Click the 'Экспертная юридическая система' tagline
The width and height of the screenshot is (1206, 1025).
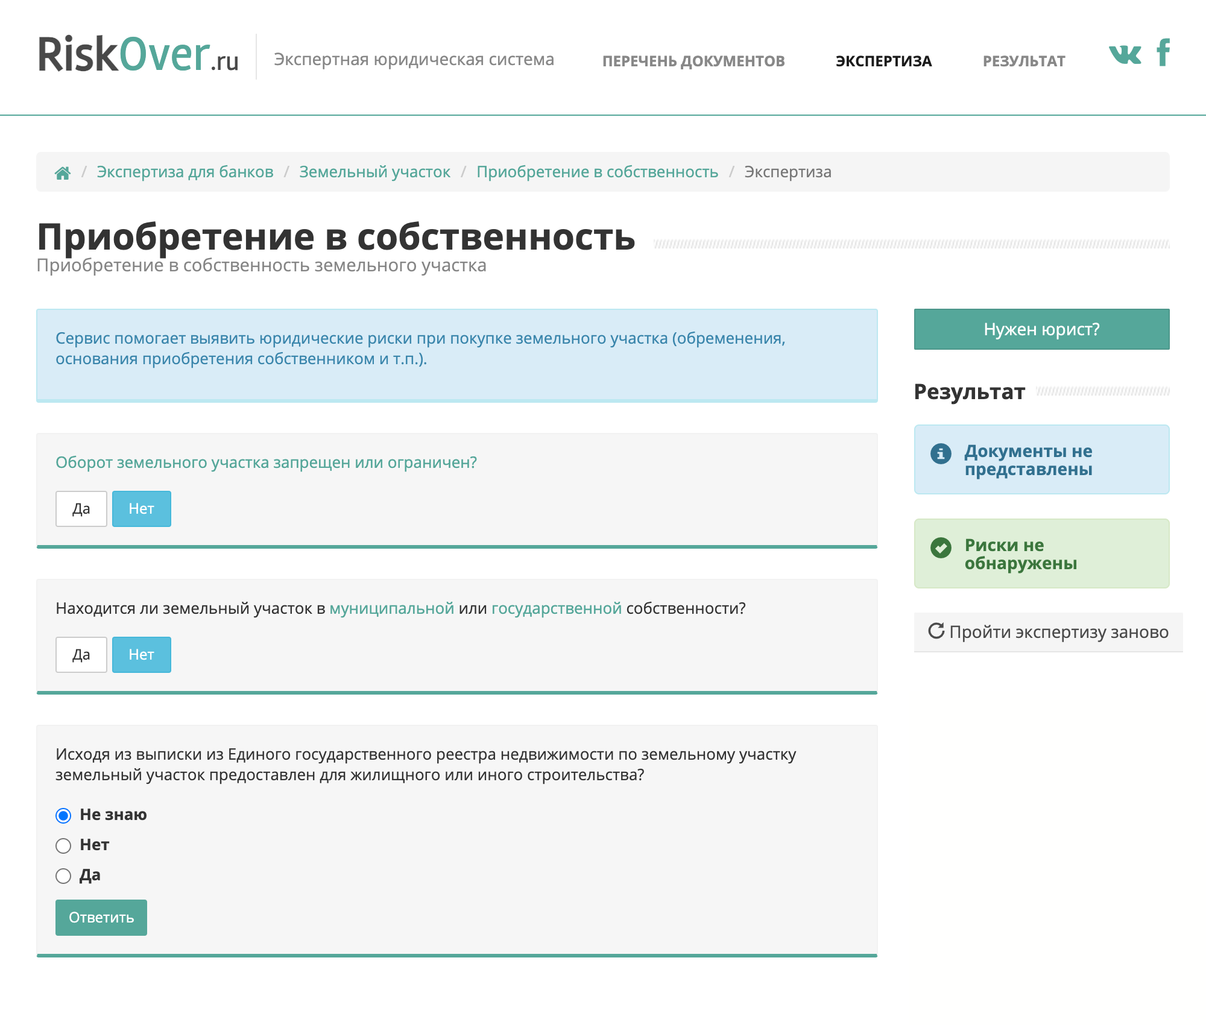pyautogui.click(x=414, y=59)
